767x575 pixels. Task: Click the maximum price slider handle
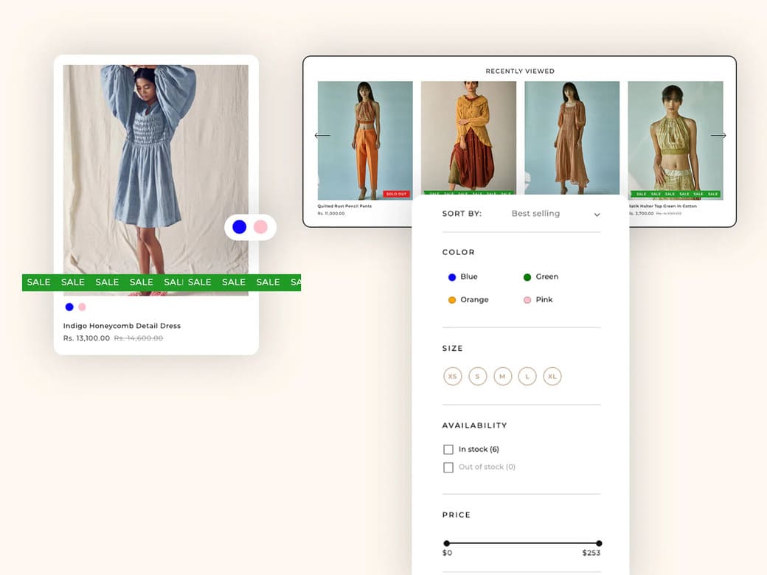[599, 543]
